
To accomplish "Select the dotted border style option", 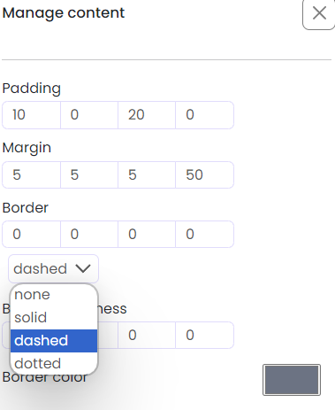I will click(54, 363).
